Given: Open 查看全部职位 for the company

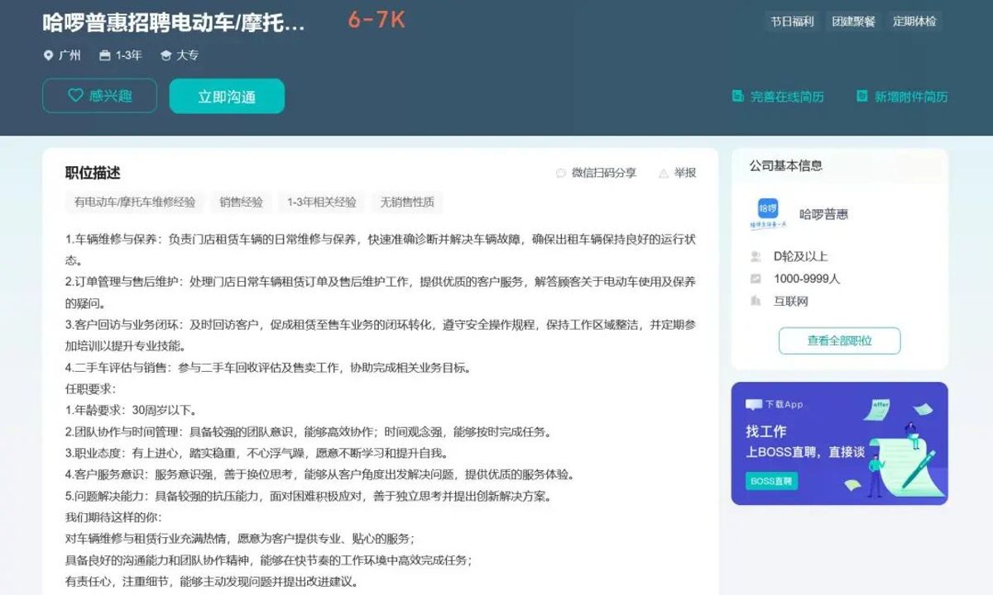Looking at the screenshot, I should pos(839,340).
